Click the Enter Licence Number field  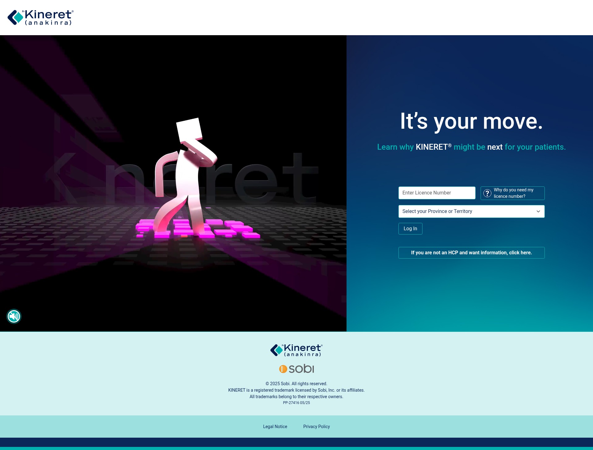(437, 193)
